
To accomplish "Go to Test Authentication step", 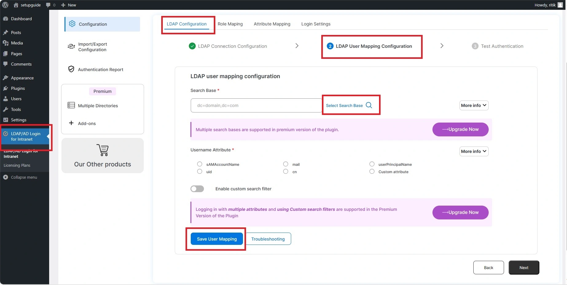I will (498, 46).
